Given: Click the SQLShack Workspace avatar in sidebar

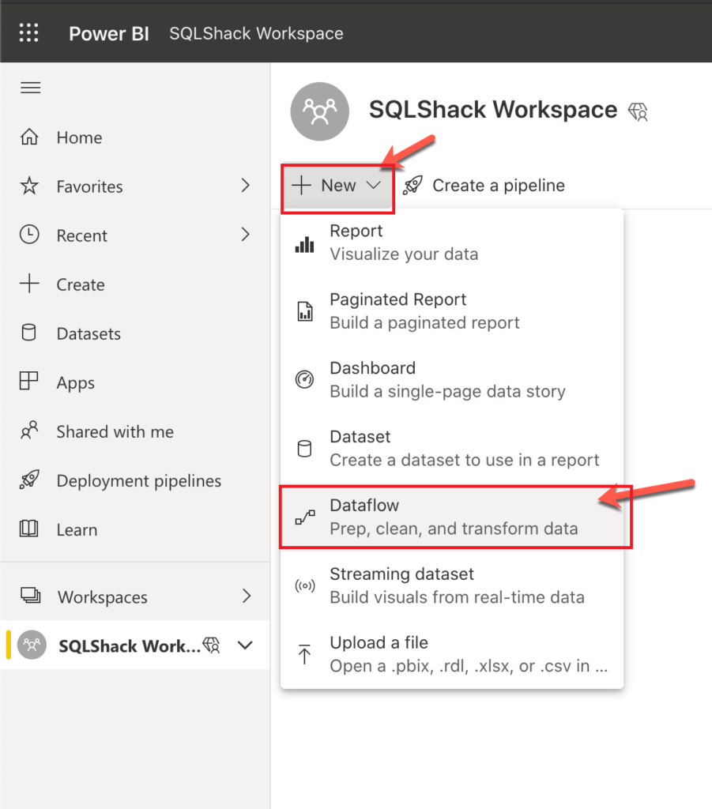Looking at the screenshot, I should 32,645.
